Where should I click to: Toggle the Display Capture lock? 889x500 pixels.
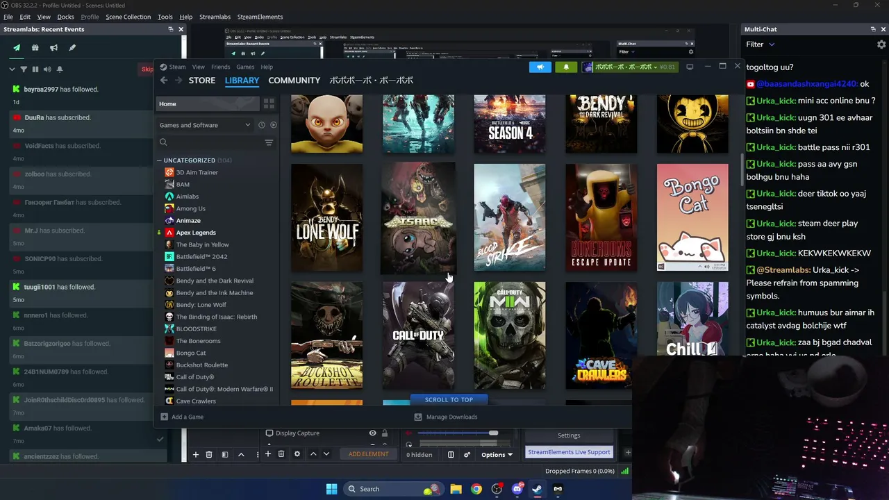coord(384,433)
